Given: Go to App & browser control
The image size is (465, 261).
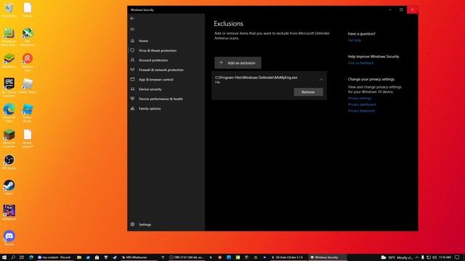Looking at the screenshot, I should tap(156, 80).
